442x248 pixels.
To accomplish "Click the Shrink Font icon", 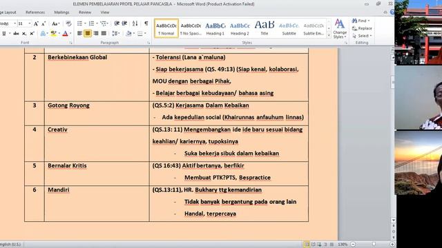I will (x=44, y=23).
